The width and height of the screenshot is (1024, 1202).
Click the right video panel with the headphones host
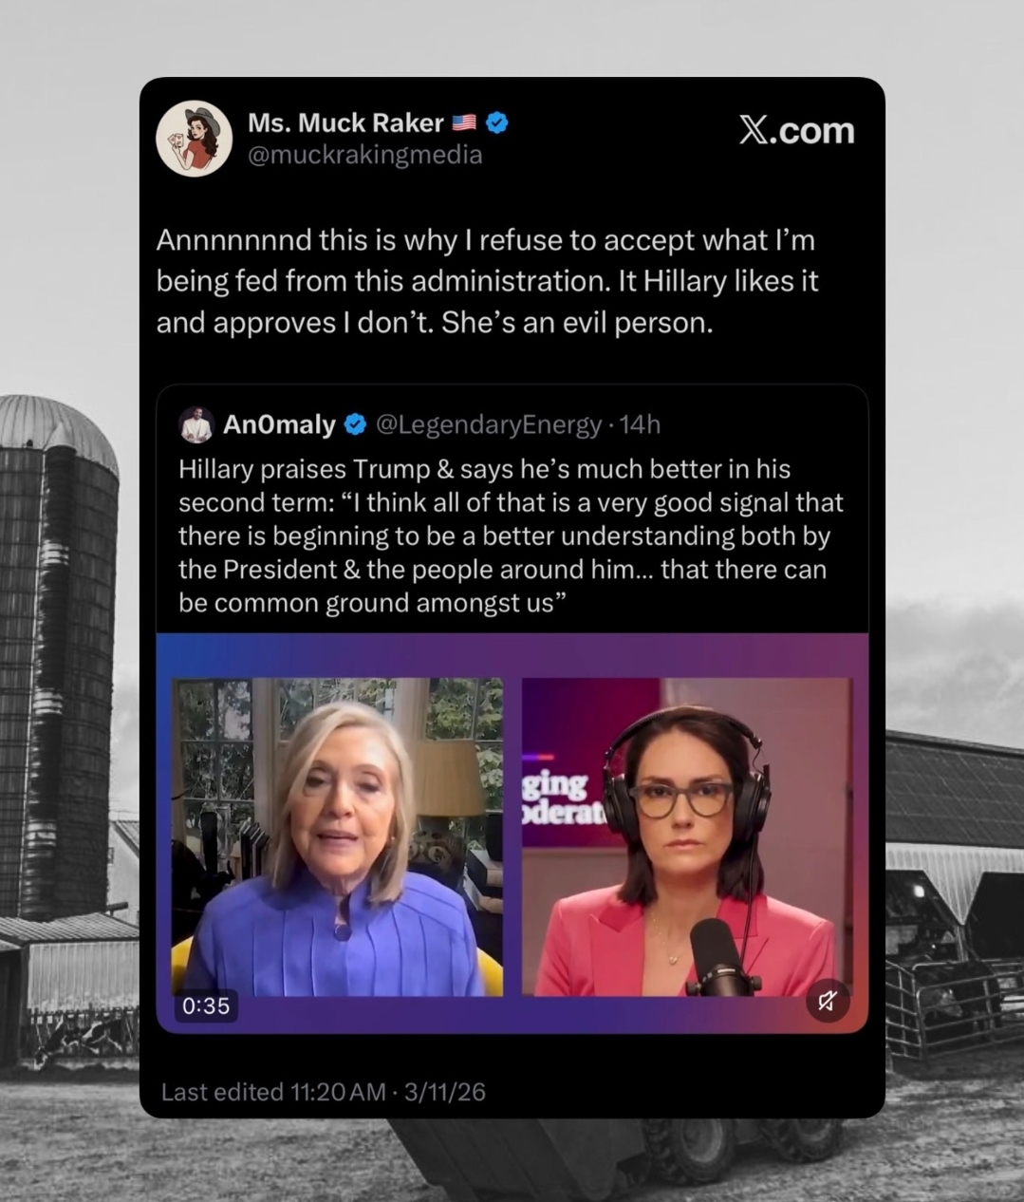click(x=687, y=837)
